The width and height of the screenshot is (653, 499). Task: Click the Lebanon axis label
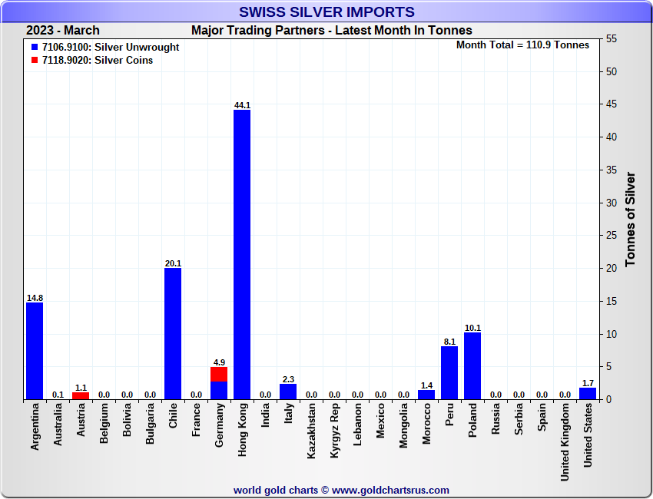point(357,425)
